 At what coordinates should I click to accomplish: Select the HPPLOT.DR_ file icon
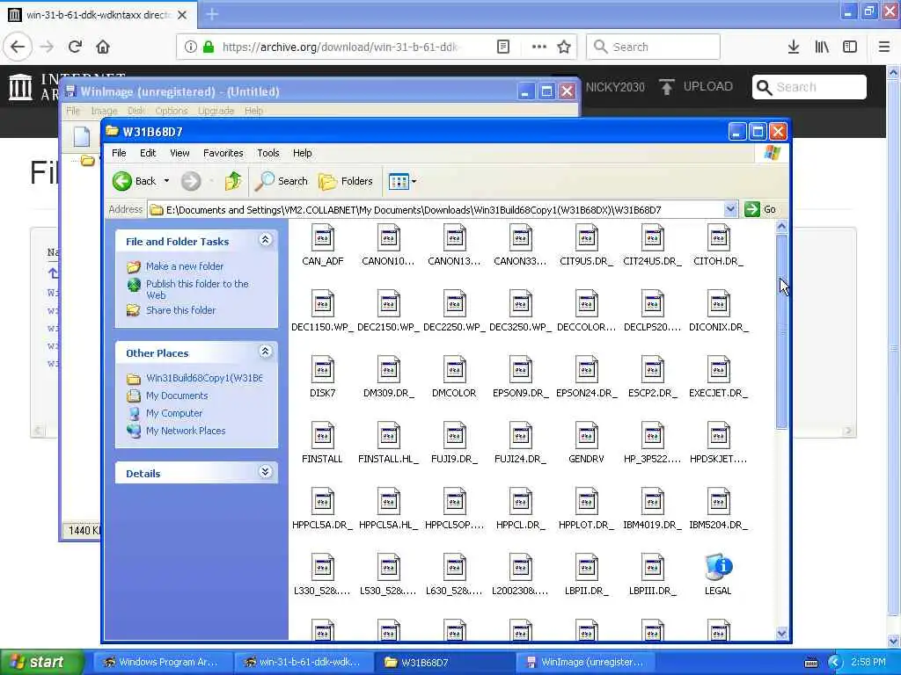[x=586, y=502]
